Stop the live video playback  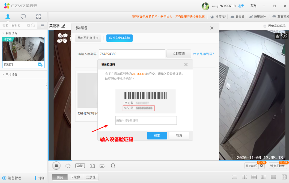click(x=56, y=166)
